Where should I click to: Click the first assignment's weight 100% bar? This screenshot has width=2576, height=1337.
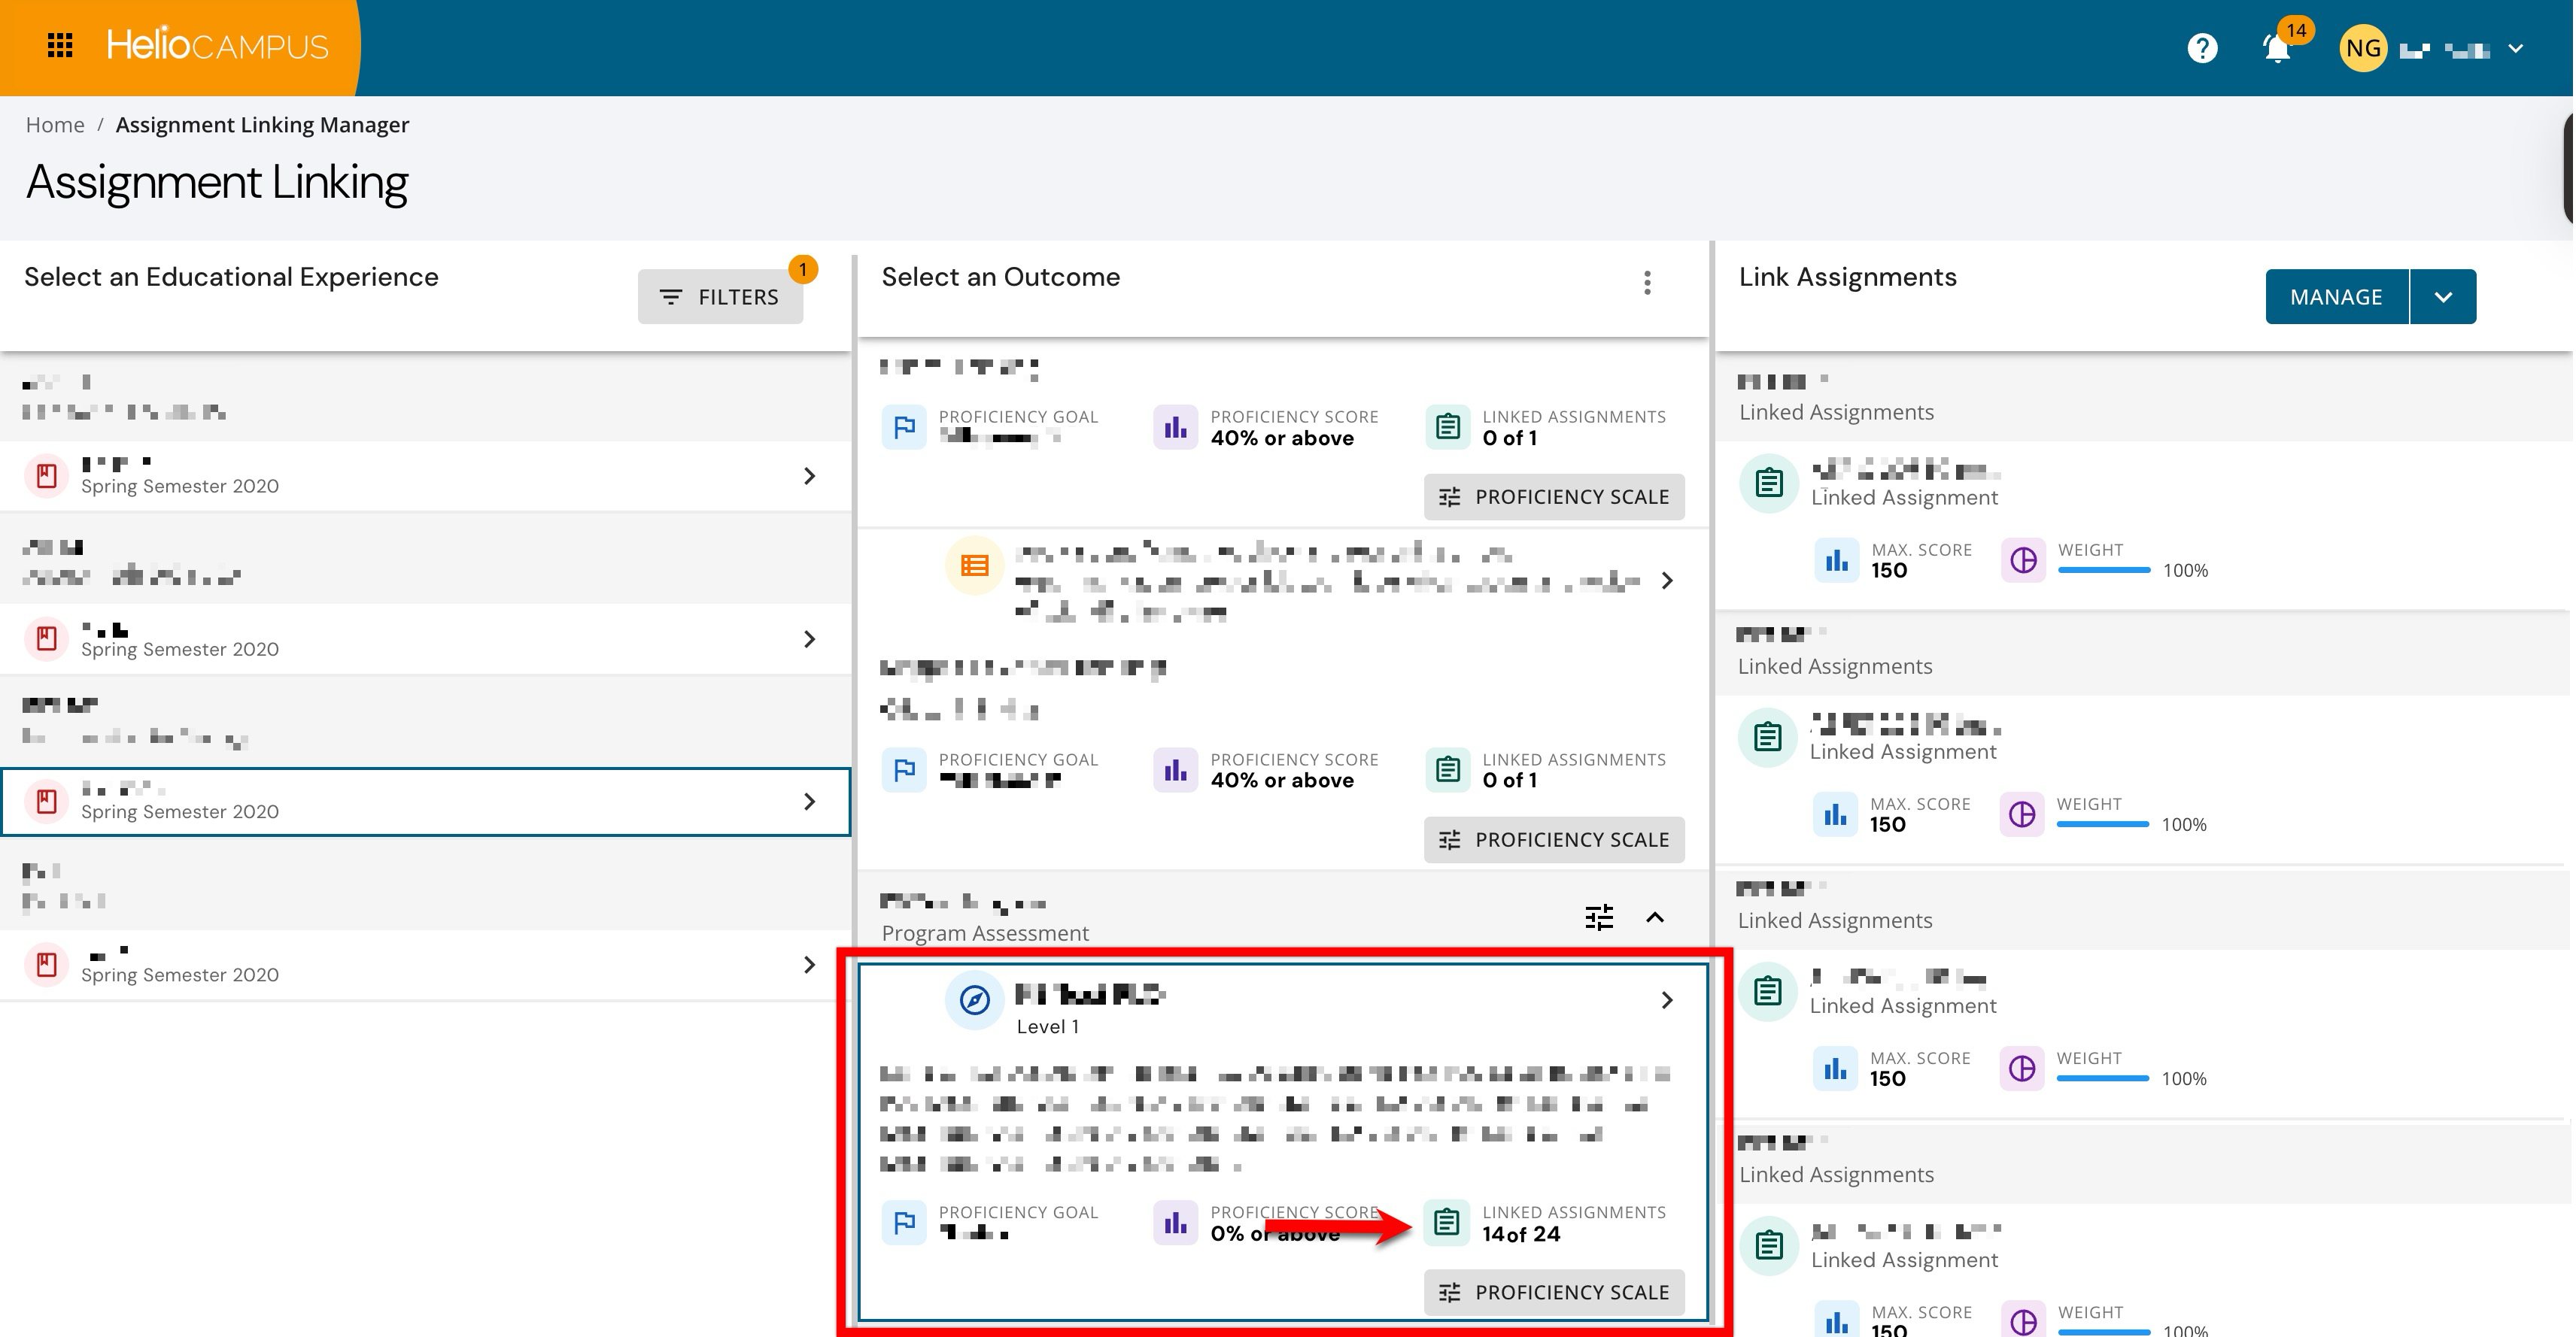coord(2104,571)
